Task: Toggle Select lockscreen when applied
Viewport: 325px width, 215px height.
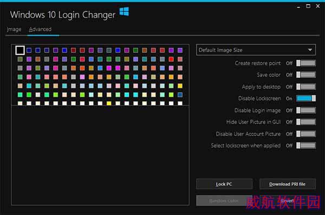Action: (x=306, y=146)
